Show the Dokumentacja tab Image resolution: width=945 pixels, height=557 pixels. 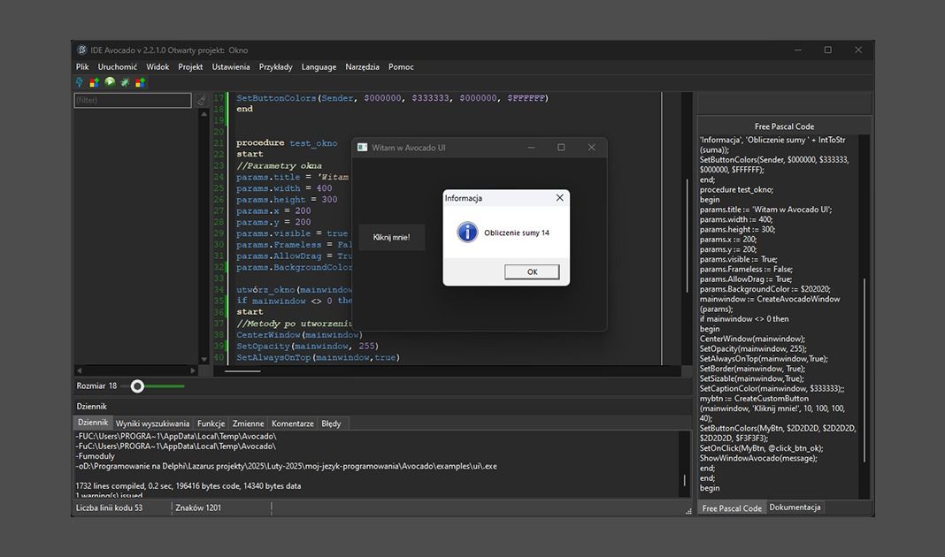(x=795, y=507)
